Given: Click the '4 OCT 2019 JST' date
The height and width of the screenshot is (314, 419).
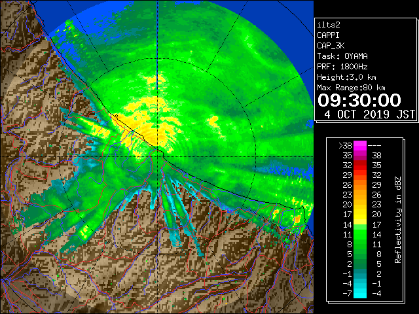Looking at the screenshot, I should pos(369,114).
